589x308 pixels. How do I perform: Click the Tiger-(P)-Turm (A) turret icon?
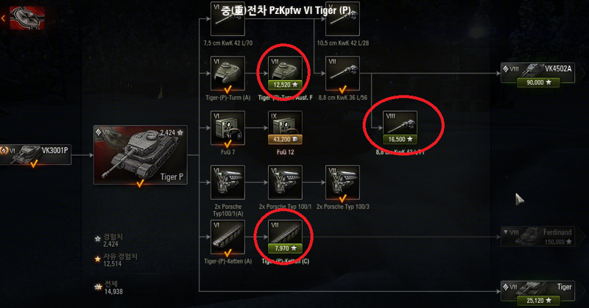pyautogui.click(x=228, y=74)
